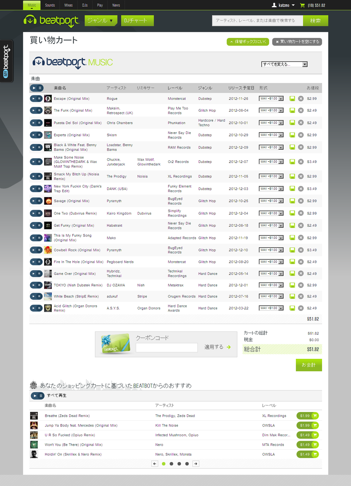Play preview of Puesta Del Sol (Original Mix)
Image resolution: width=351 pixels, height=486 pixels.
33,123
